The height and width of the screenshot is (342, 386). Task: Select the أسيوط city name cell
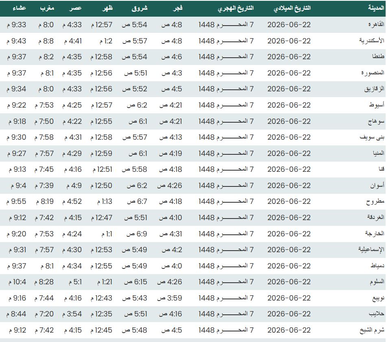point(376,105)
